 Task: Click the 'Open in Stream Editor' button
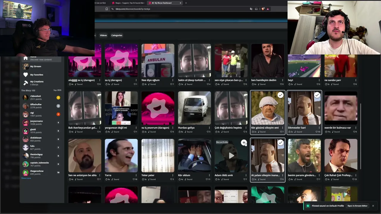pos(357,206)
